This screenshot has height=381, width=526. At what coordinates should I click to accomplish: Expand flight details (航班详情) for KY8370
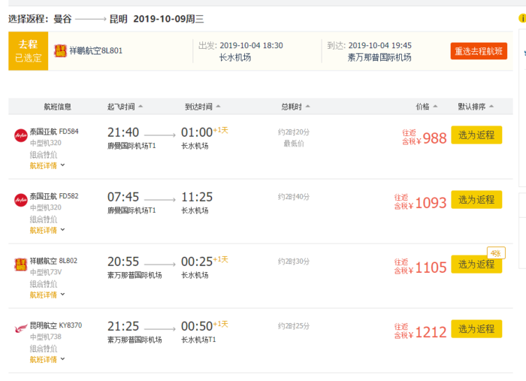(47, 359)
